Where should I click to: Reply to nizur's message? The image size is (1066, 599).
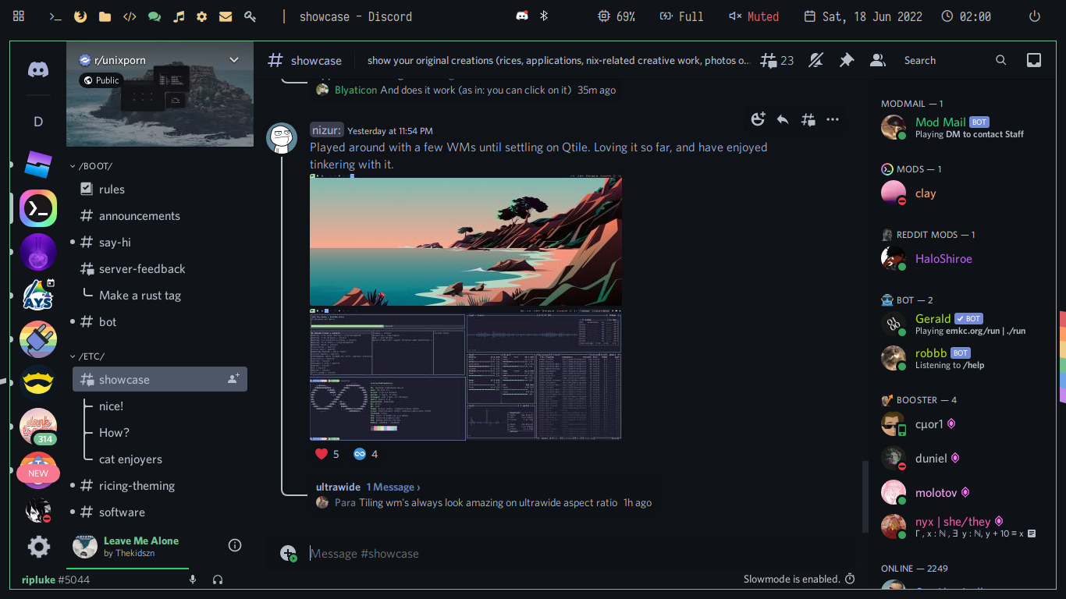(x=783, y=119)
